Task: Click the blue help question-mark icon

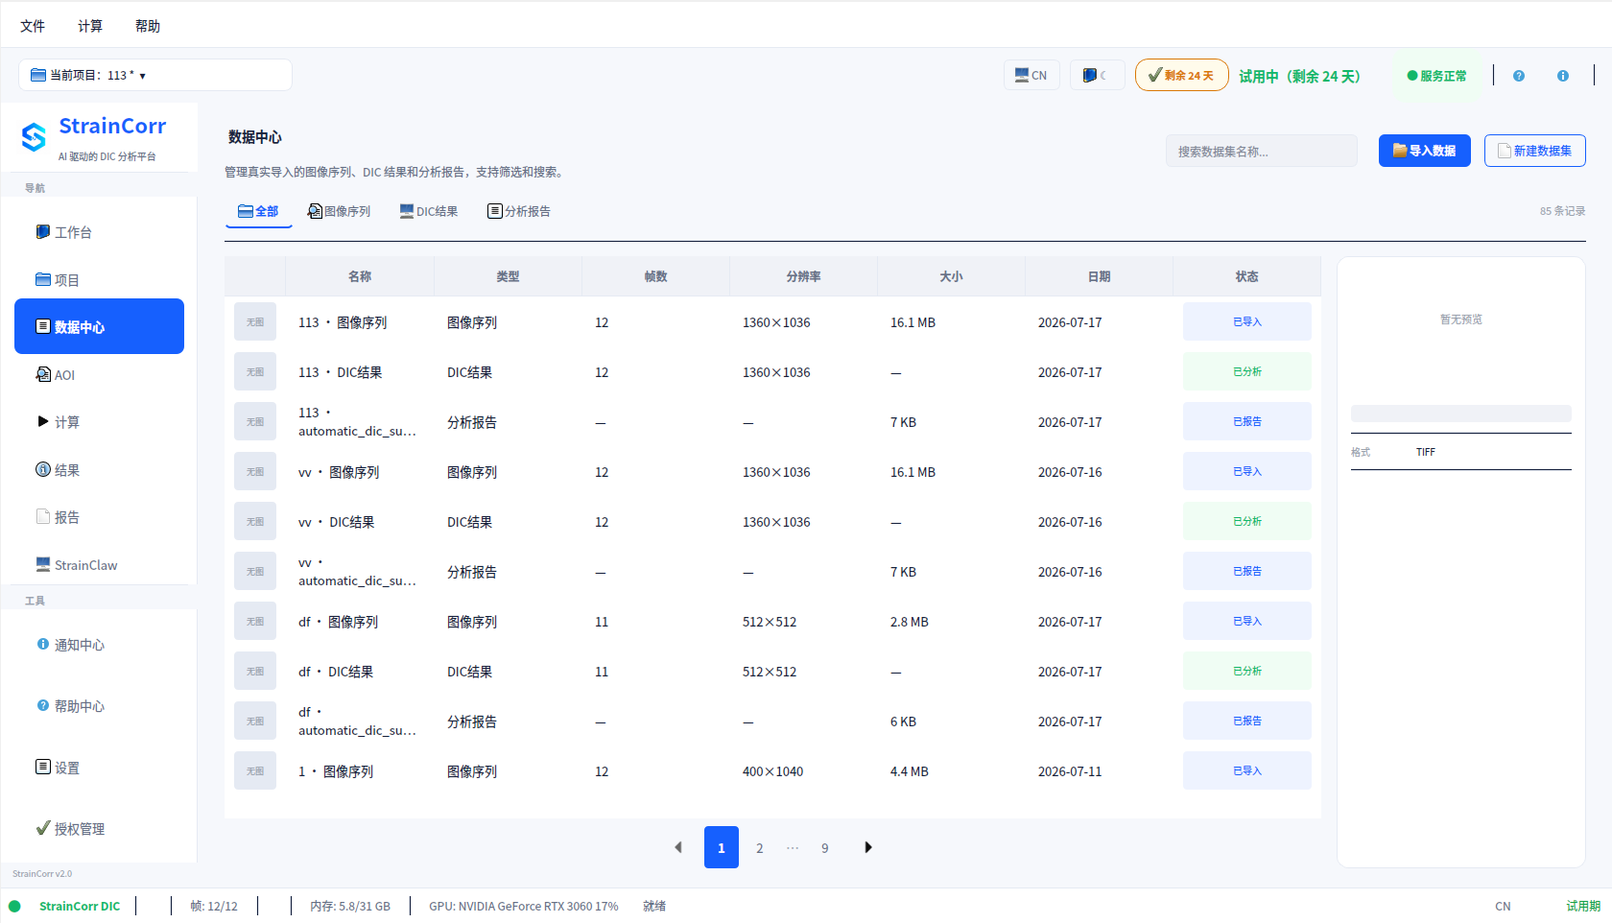Action: [x=1519, y=76]
